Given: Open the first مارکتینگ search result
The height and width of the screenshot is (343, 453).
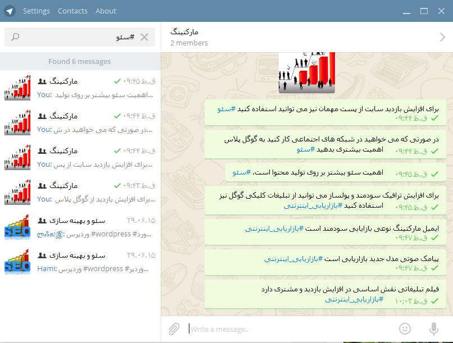Looking at the screenshot, I should [81, 88].
